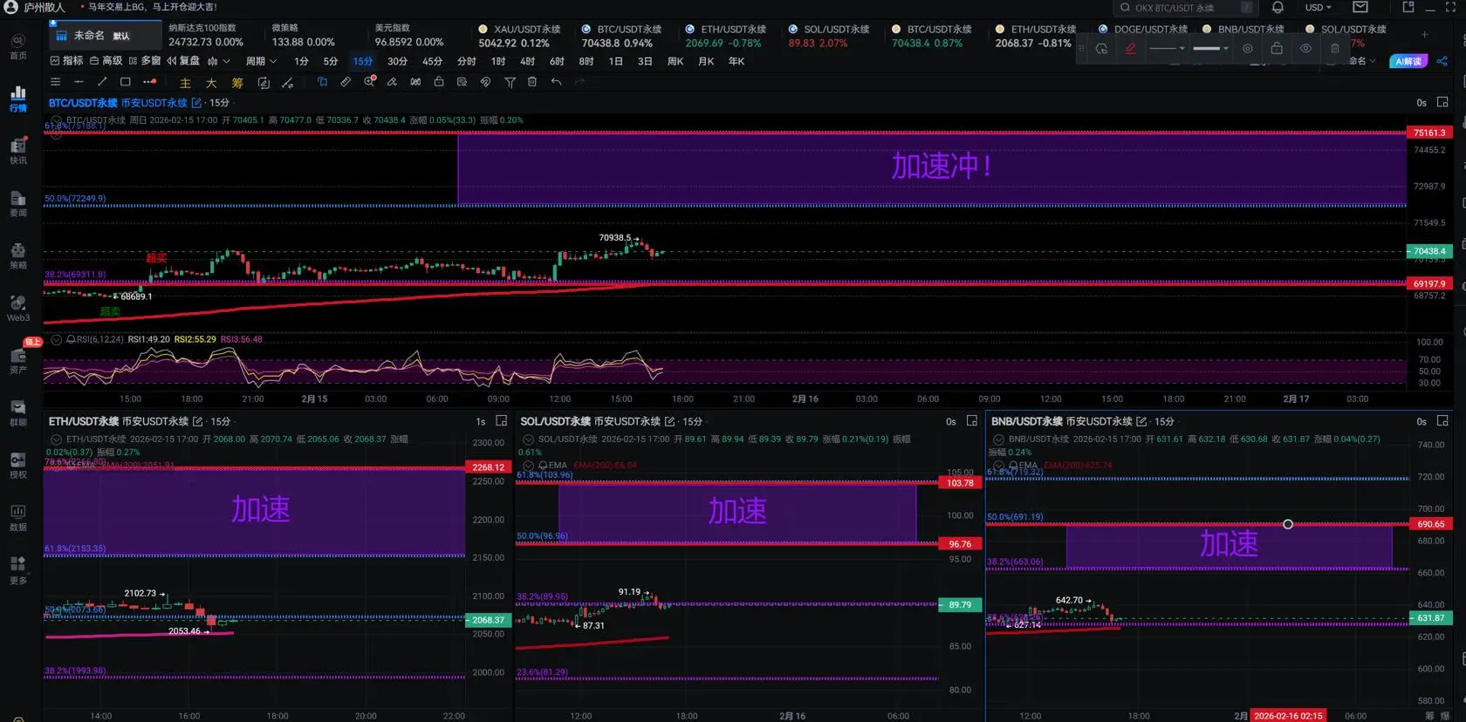Screen dimensions: 1466x722
Task: Open the 高级 advanced options
Action: coord(106,61)
